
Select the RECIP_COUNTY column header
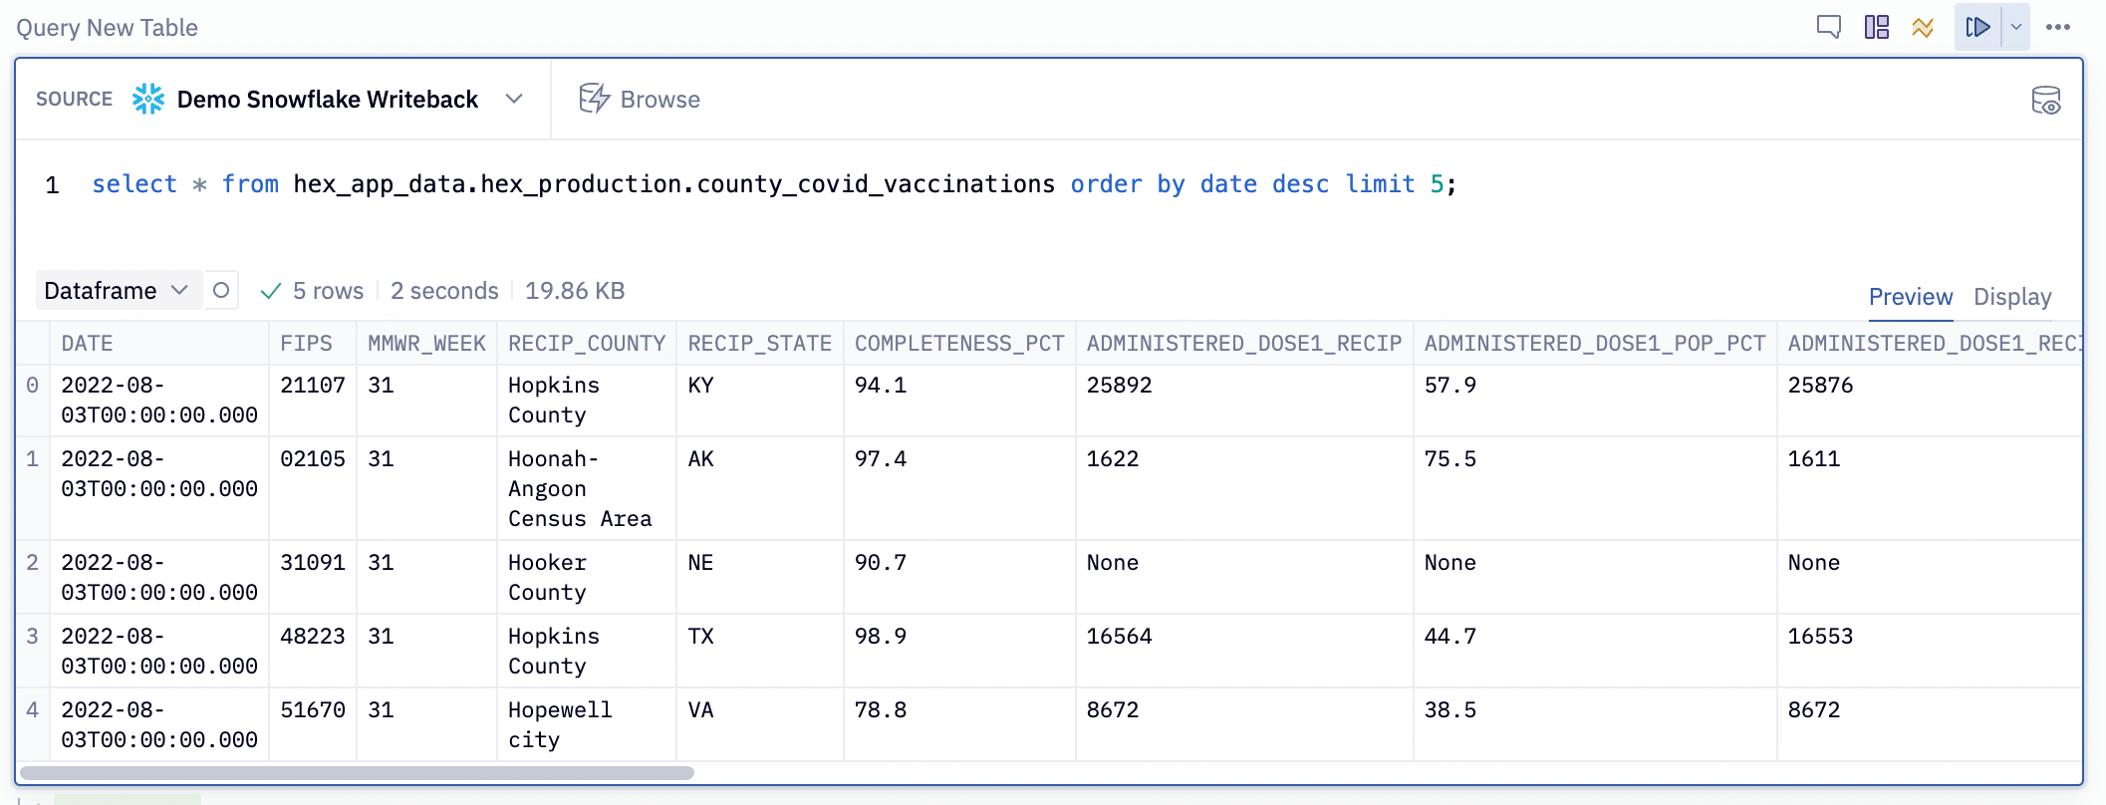(587, 344)
